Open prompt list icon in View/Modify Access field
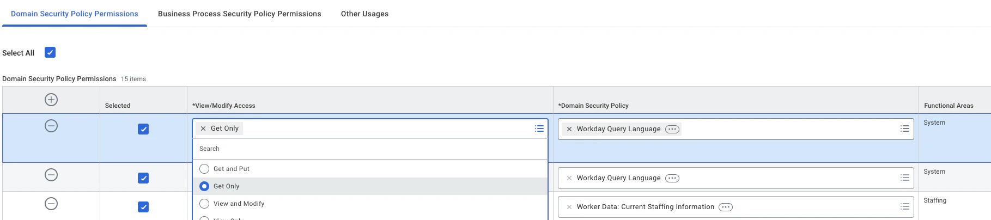The width and height of the screenshot is (991, 220). click(x=539, y=129)
